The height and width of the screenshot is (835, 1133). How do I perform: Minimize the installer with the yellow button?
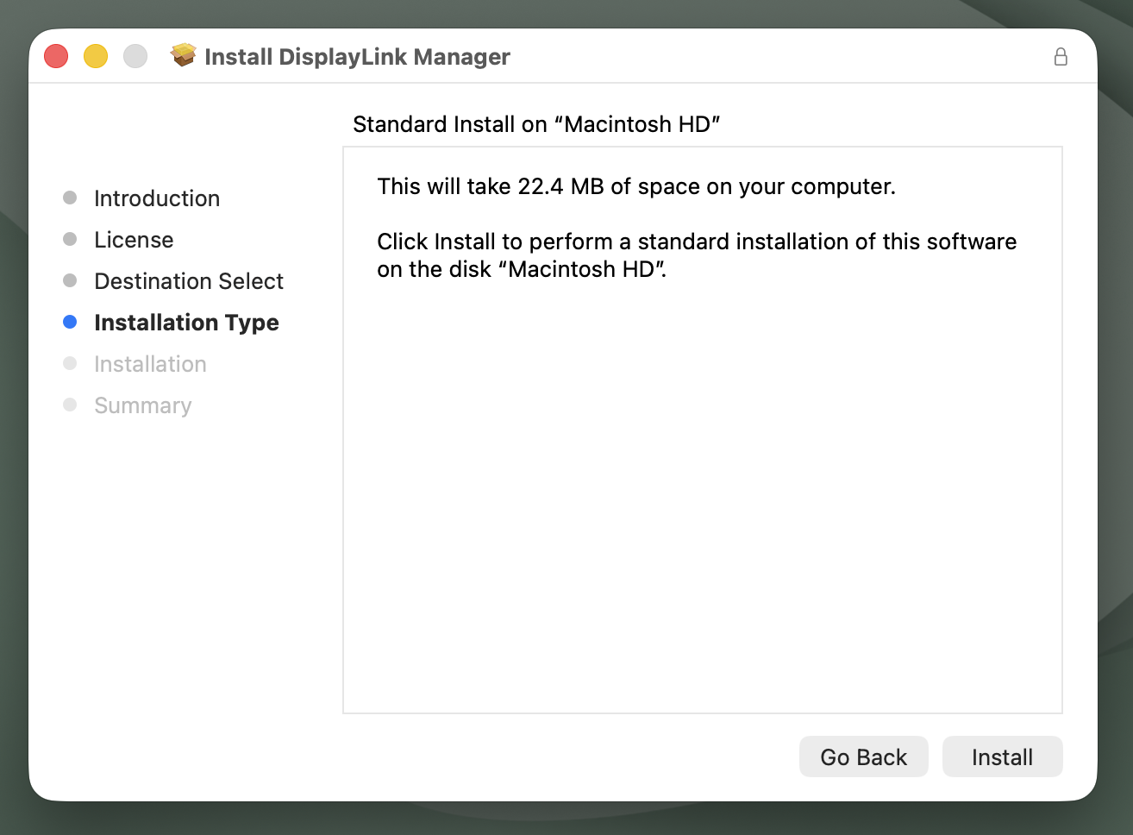96,56
